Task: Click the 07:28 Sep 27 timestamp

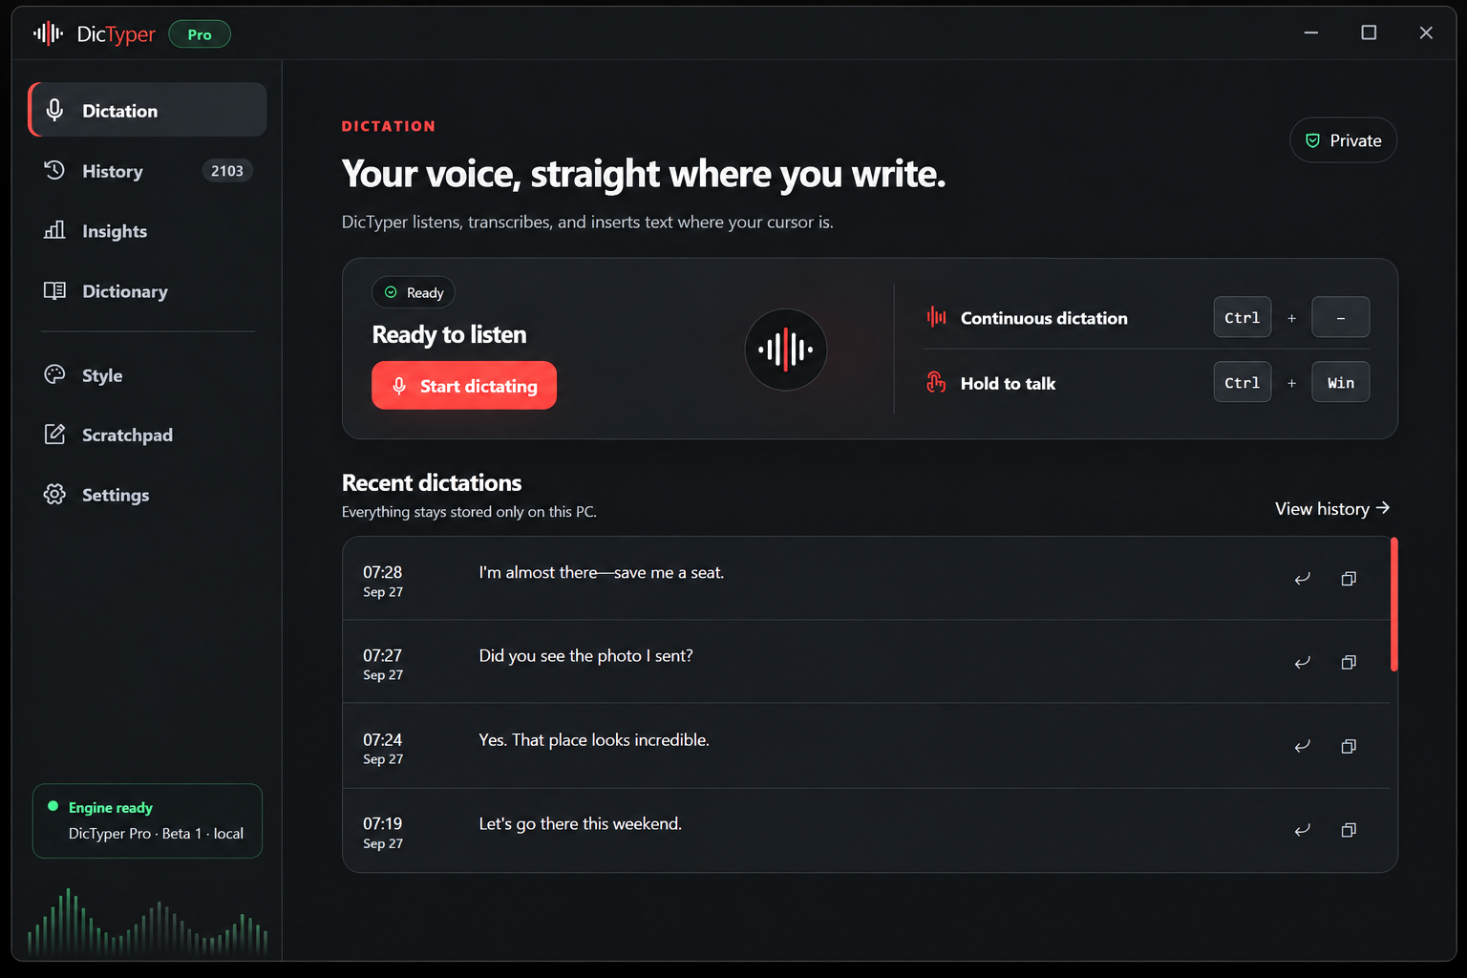Action: pos(383,581)
